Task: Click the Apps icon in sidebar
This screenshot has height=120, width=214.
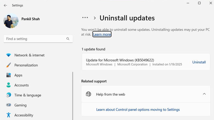Action: 9,75
